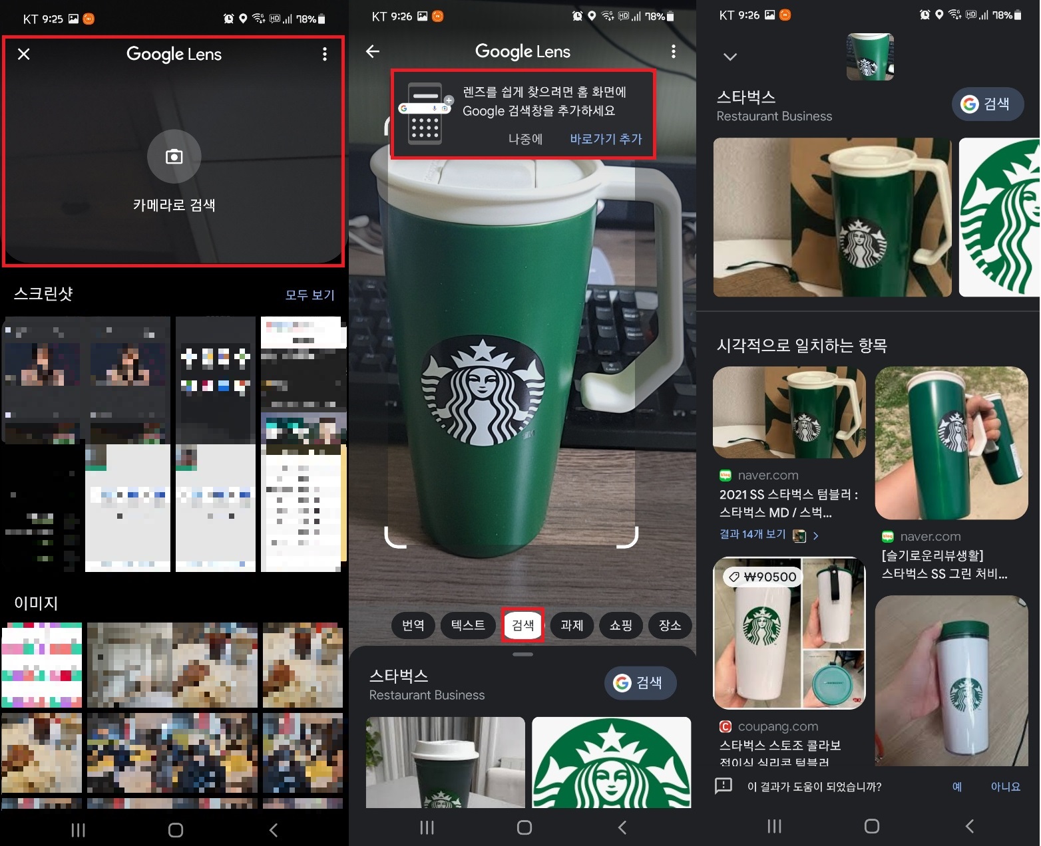Tap home button on second screen
1041x846 pixels.
pyautogui.click(x=524, y=827)
